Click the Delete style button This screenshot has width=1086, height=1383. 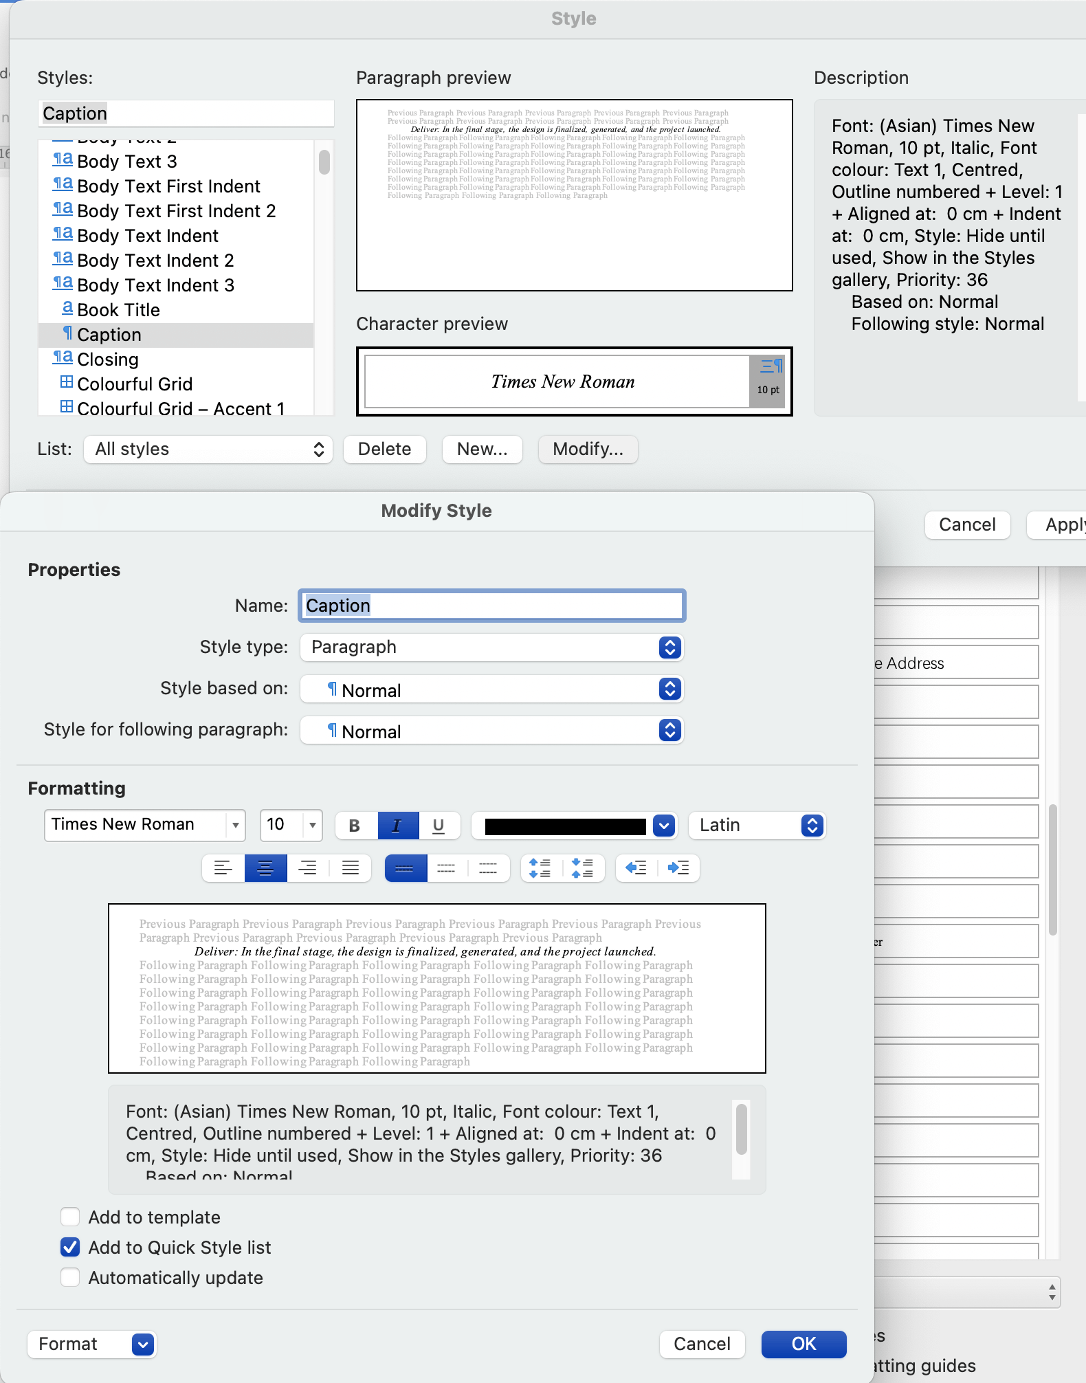[385, 450]
